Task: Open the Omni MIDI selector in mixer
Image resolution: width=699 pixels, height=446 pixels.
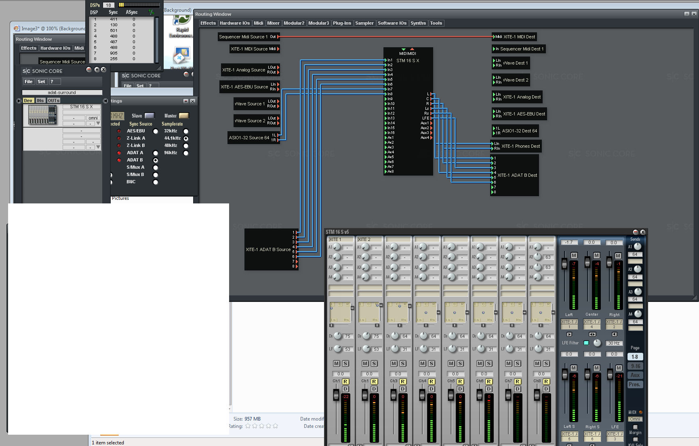Action: (635, 419)
